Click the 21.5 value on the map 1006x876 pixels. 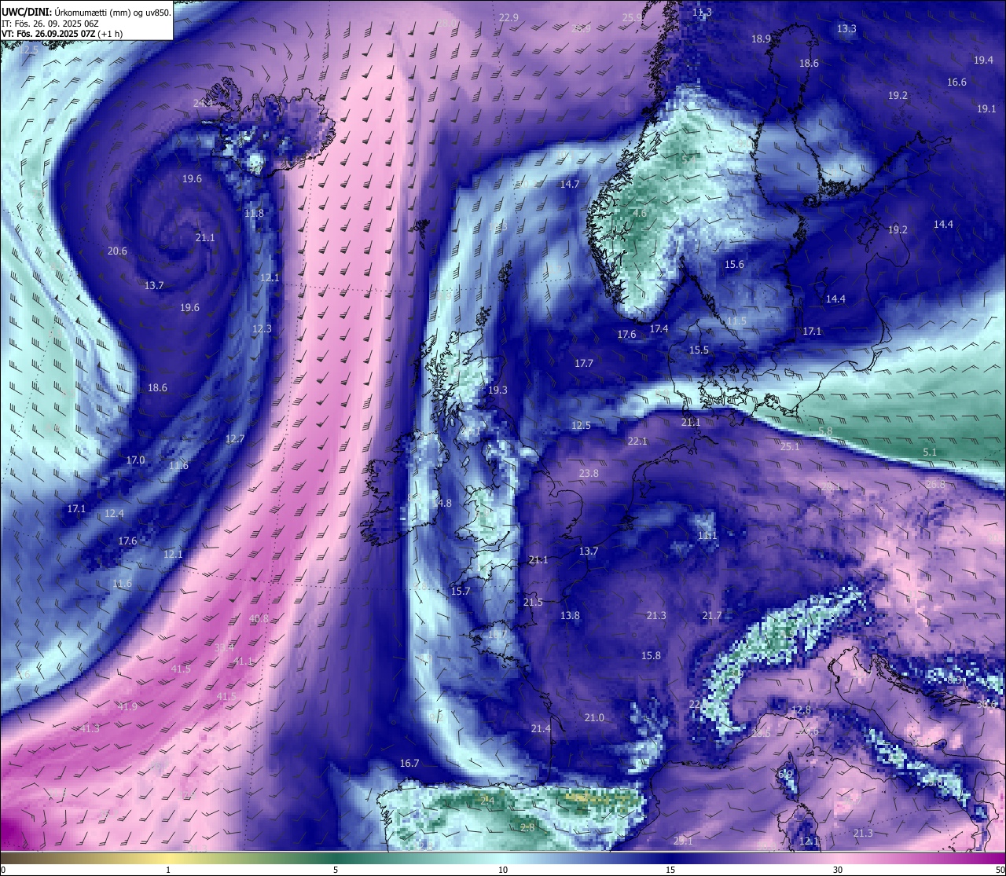pos(533,602)
